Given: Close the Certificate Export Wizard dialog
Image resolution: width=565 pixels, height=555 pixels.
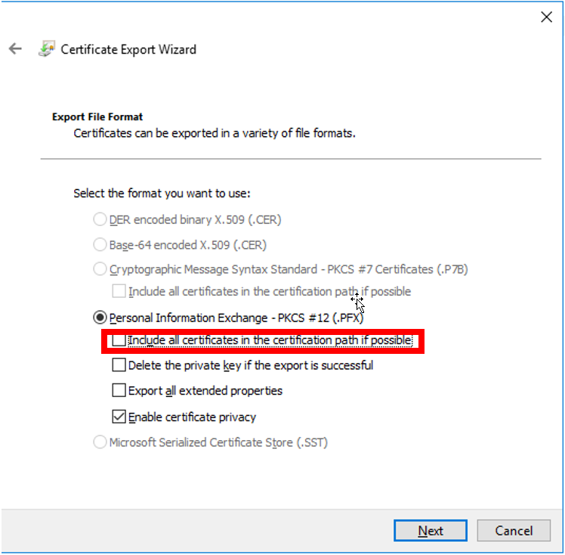Looking at the screenshot, I should tap(546, 17).
